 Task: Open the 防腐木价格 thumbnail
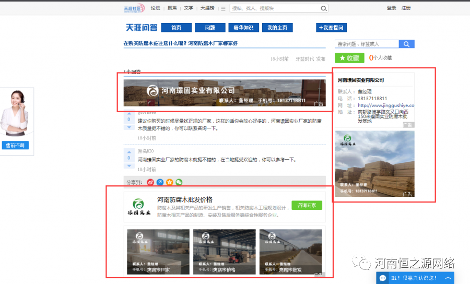click(x=225, y=252)
